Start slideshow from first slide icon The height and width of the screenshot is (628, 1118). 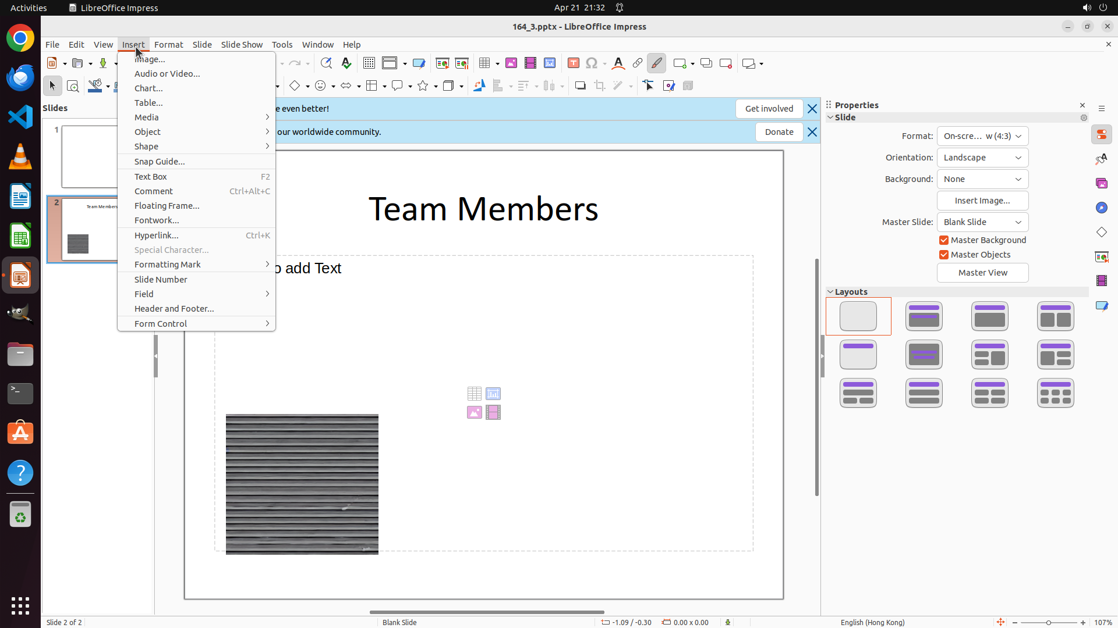click(442, 63)
